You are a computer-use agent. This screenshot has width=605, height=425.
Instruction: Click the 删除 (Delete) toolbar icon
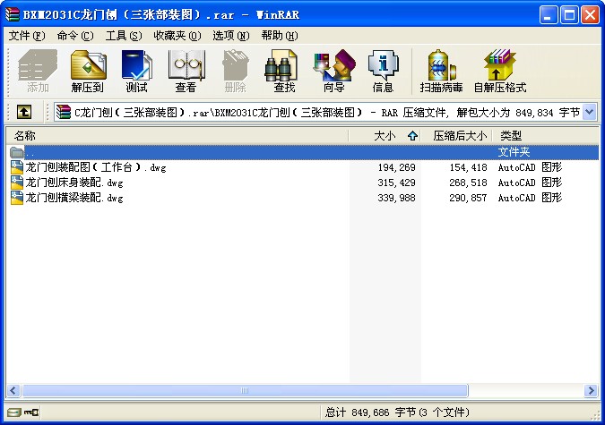tap(235, 71)
